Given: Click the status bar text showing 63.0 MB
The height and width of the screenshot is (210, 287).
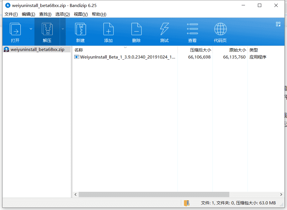Looking at the screenshot, I should click(238, 203).
